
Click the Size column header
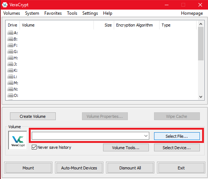(x=104, y=25)
